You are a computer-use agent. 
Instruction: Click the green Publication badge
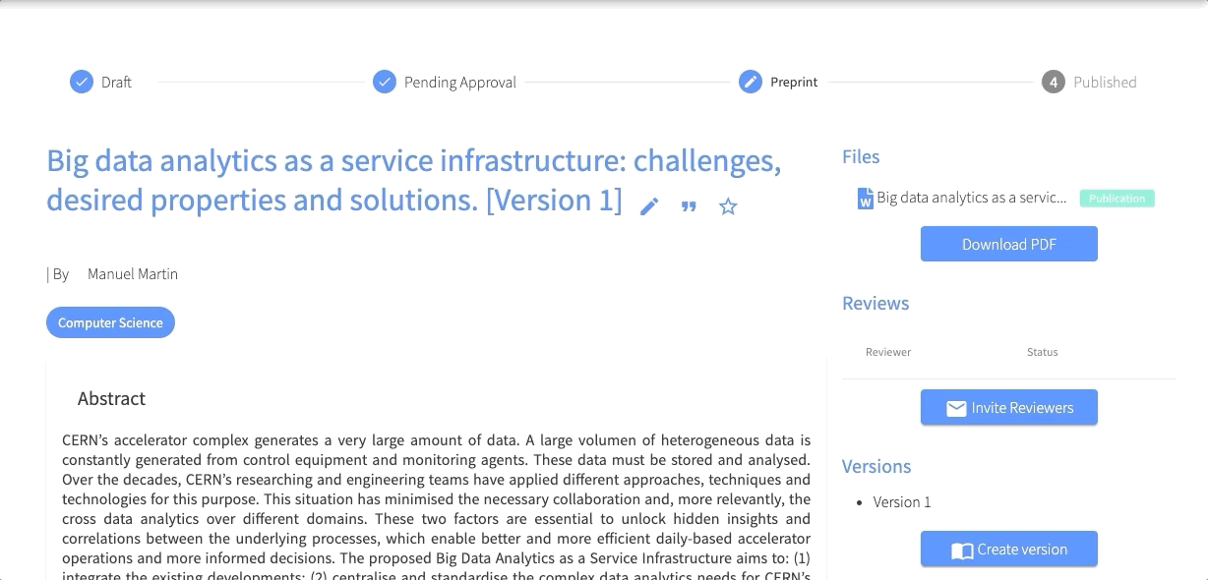1117,199
